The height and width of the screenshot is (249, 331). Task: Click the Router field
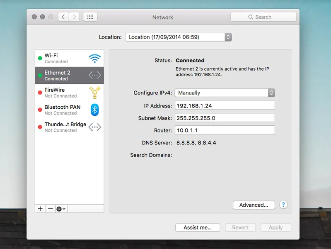coord(225,130)
